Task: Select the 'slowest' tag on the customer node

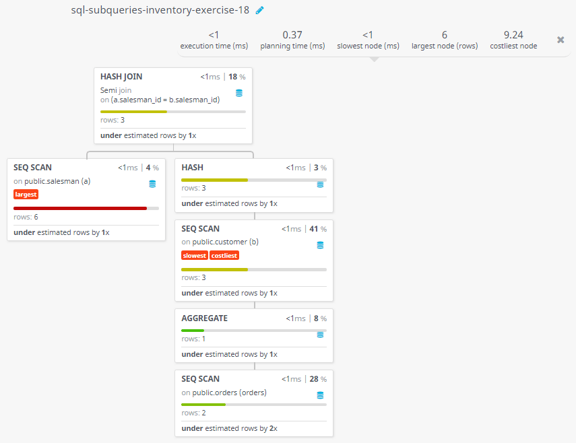Action: pos(195,256)
